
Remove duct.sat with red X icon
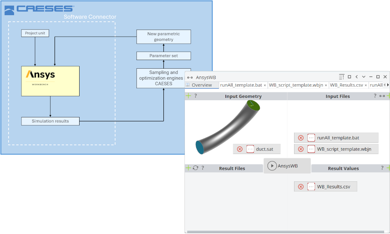pos(240,149)
